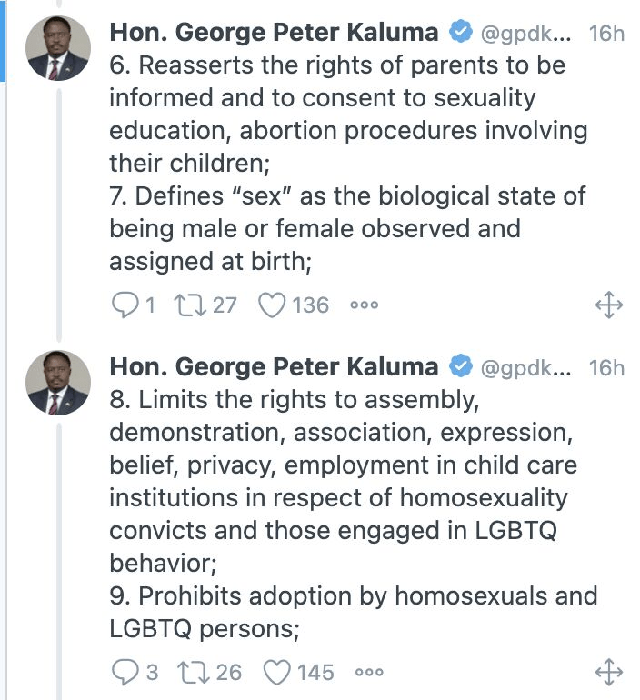Reply to the tweet about limiting assembly rights
The height and width of the screenshot is (700, 640).
click(x=124, y=672)
